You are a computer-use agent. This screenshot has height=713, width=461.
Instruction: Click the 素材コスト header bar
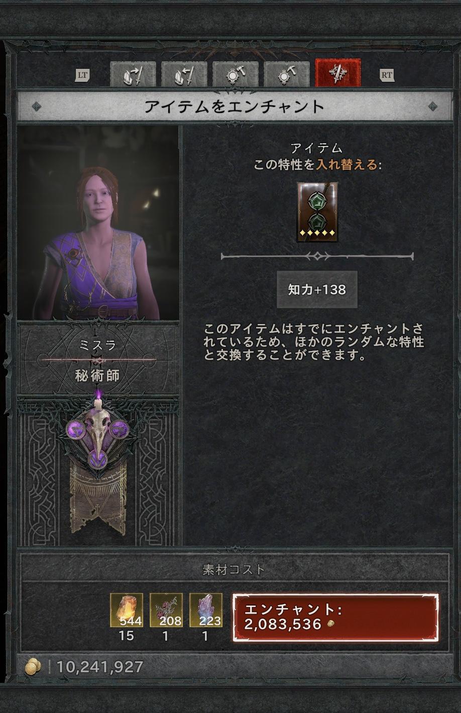coord(234,569)
